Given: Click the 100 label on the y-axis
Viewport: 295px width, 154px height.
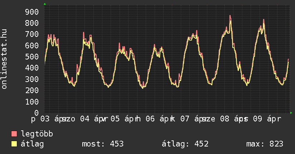Looking at the screenshot, I should pos(32,102).
